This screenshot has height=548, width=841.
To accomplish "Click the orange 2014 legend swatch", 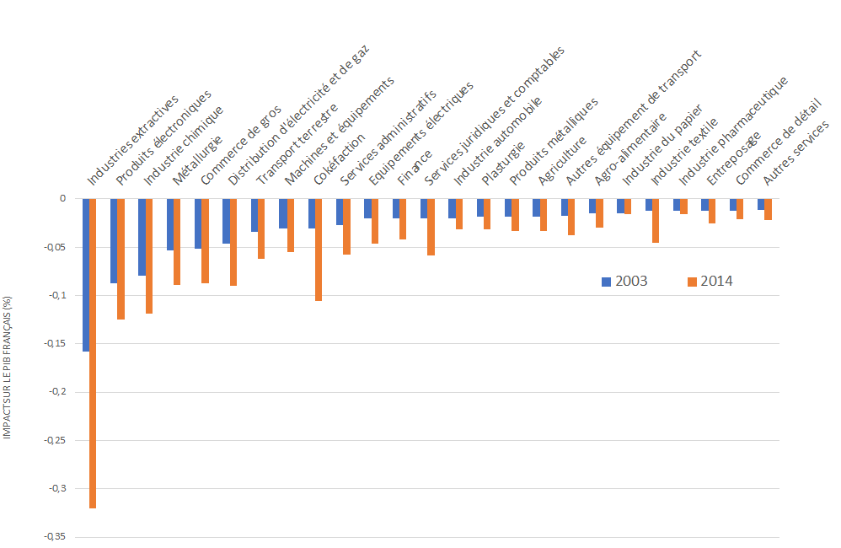I will point(693,282).
